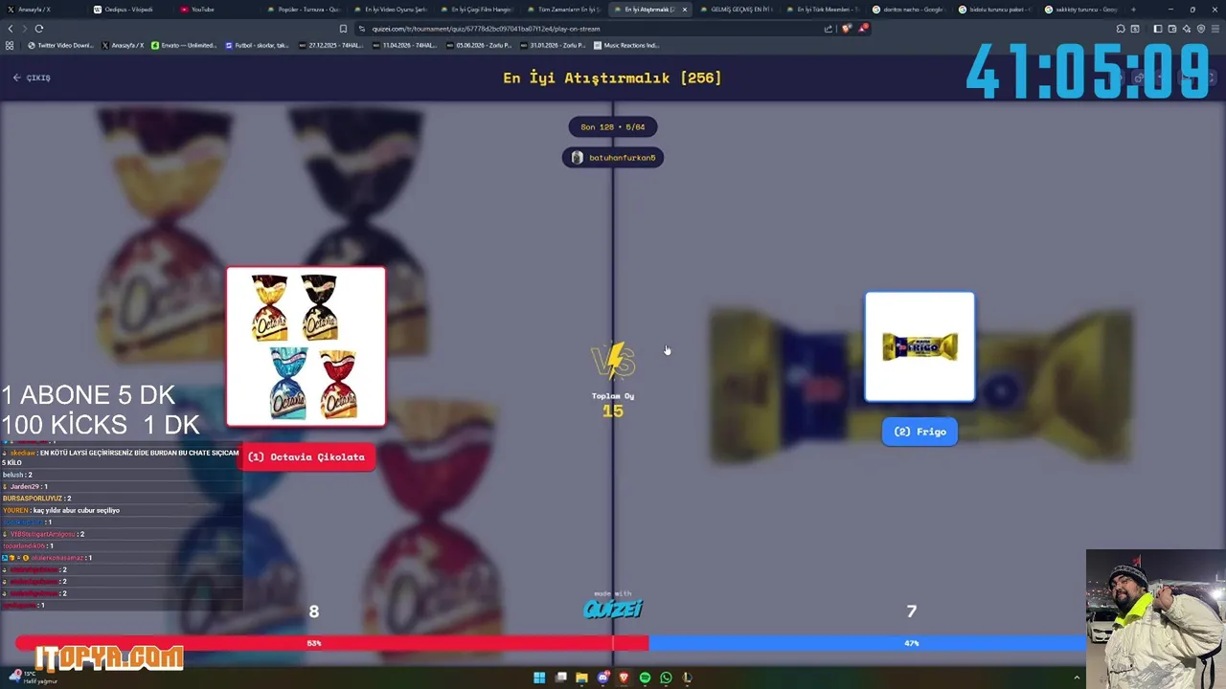Click the Quizei logo at bottom

coord(613,608)
